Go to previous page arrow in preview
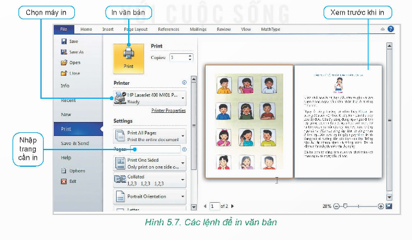Viewport: 412px width, 240px height. (x=205, y=207)
